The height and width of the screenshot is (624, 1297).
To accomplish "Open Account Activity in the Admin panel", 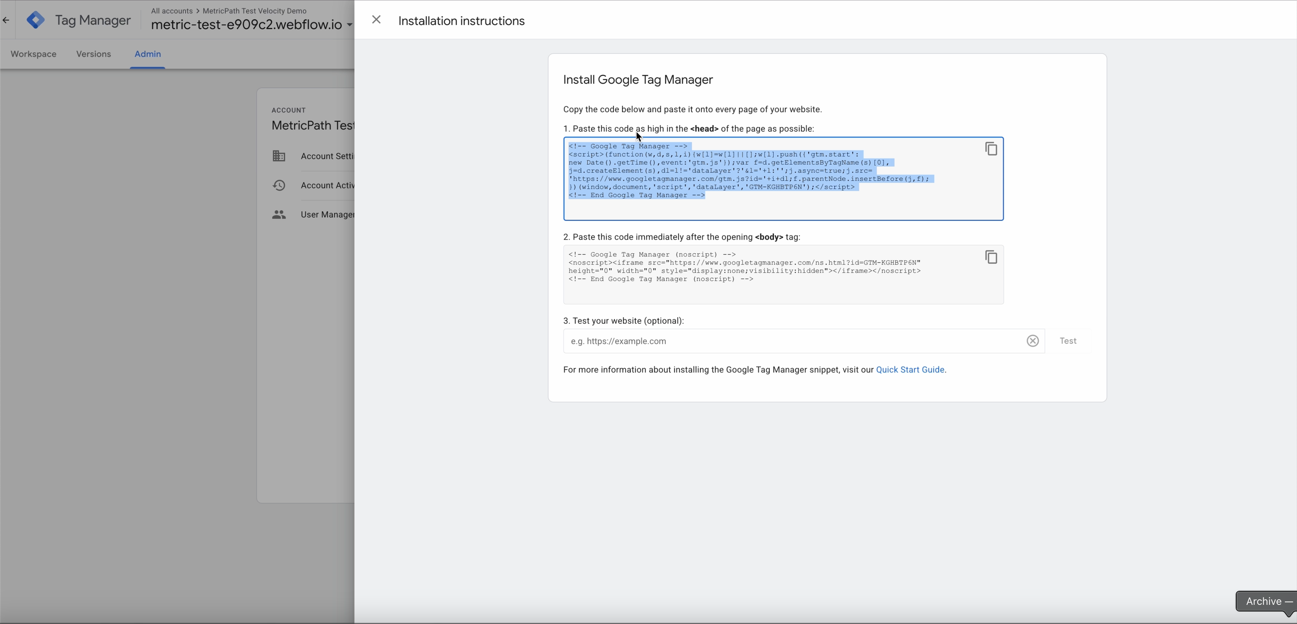I will click(x=327, y=185).
